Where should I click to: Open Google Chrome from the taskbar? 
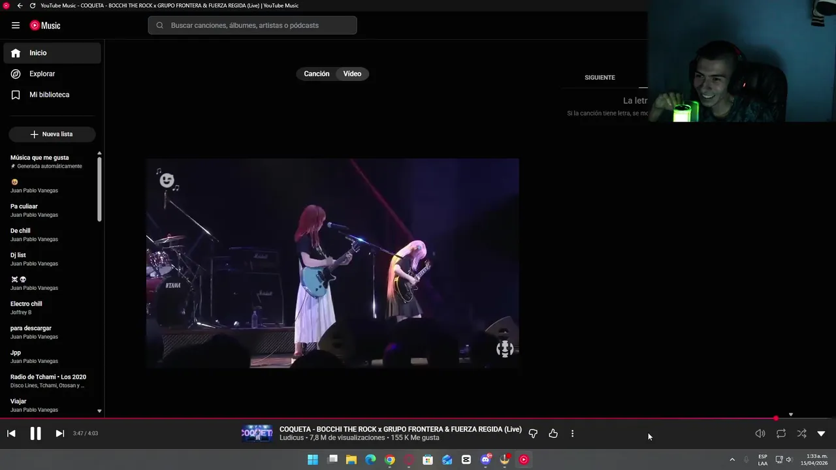point(390,460)
